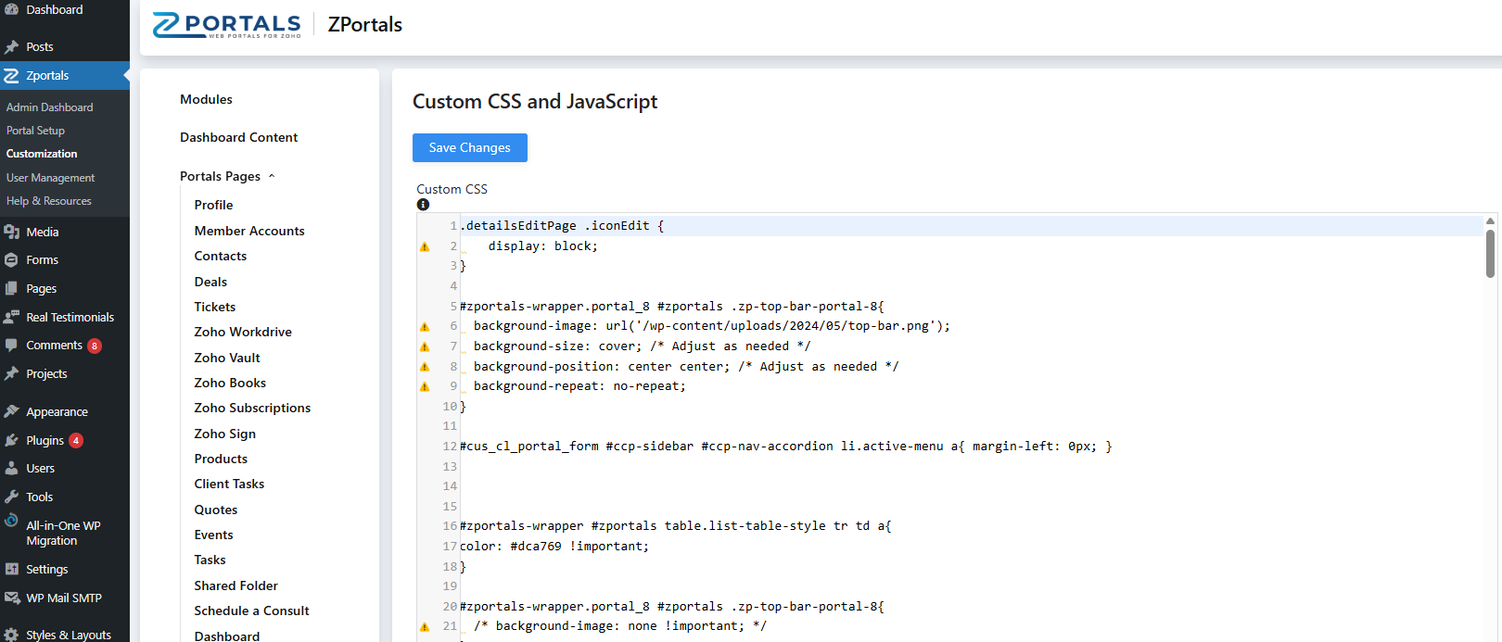This screenshot has width=1502, height=642.
Task: Click the CSS editor vertical scrollbar
Action: [1490, 254]
